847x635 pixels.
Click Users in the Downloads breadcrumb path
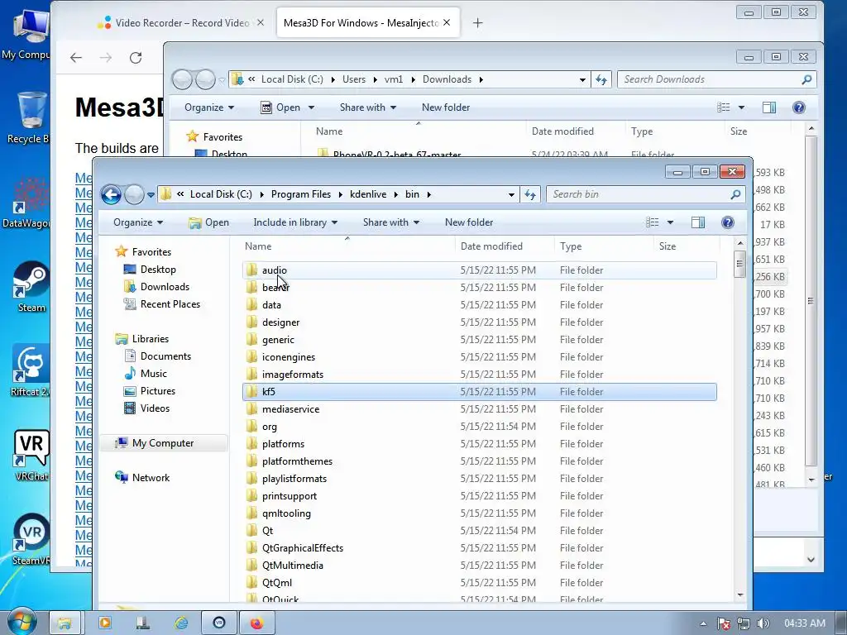pyautogui.click(x=354, y=79)
